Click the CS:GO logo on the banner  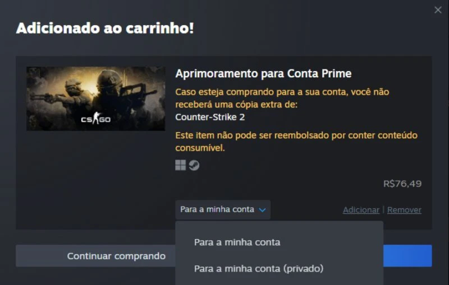pos(95,118)
